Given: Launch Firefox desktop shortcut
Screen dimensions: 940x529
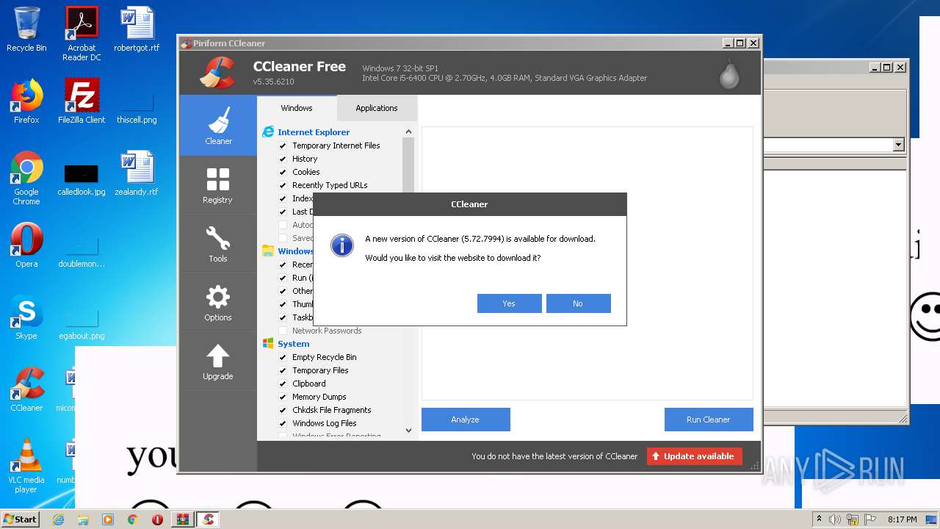Looking at the screenshot, I should 26,101.
